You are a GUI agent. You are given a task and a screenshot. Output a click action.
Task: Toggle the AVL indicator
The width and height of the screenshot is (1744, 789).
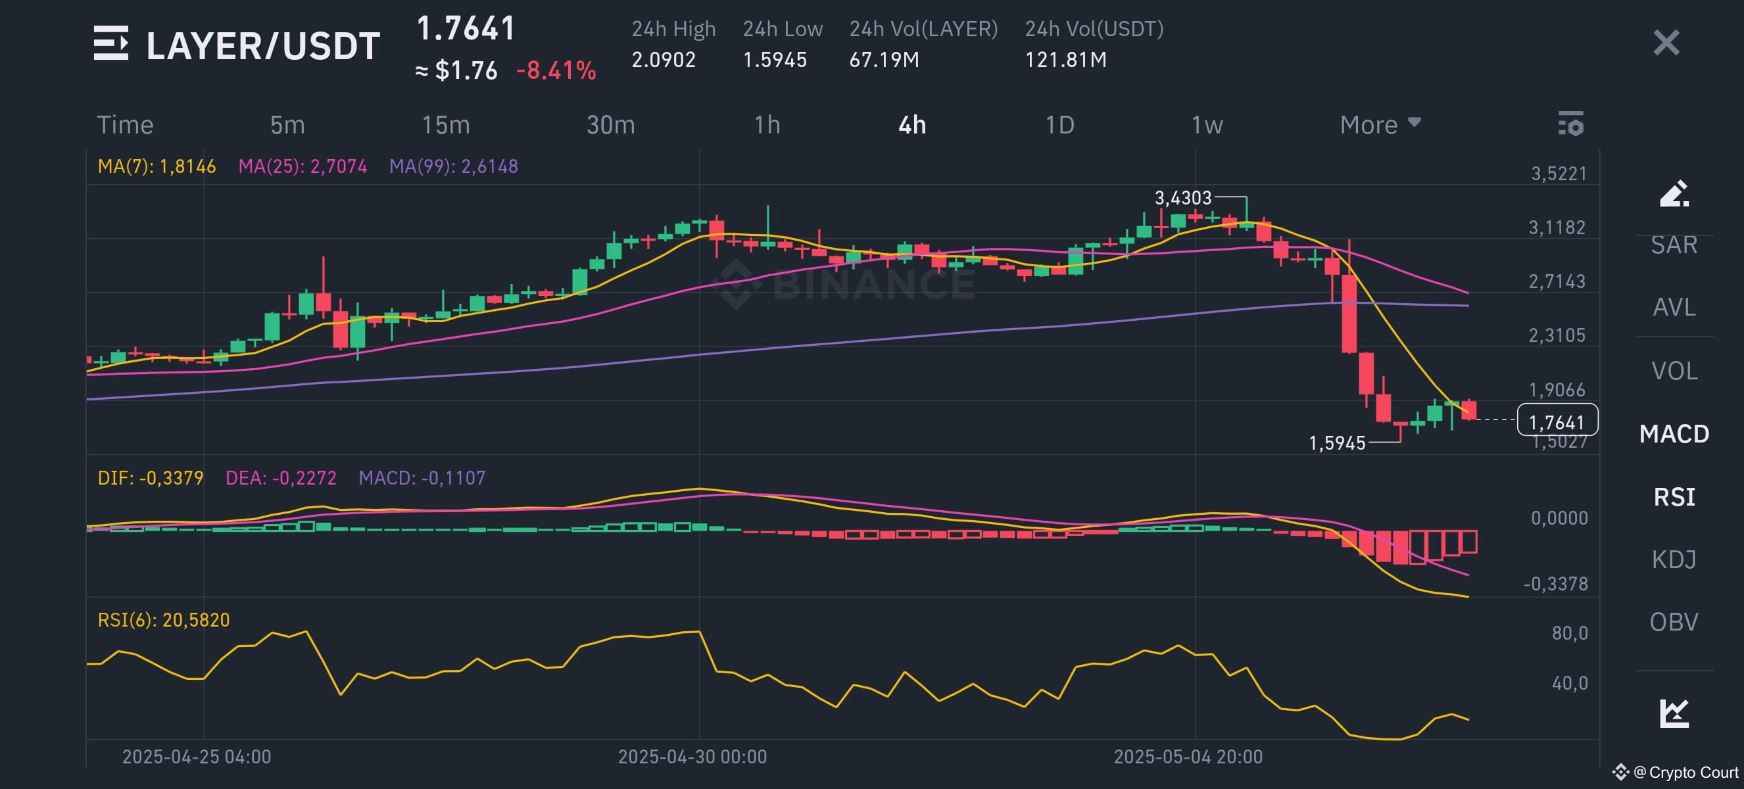[1674, 307]
